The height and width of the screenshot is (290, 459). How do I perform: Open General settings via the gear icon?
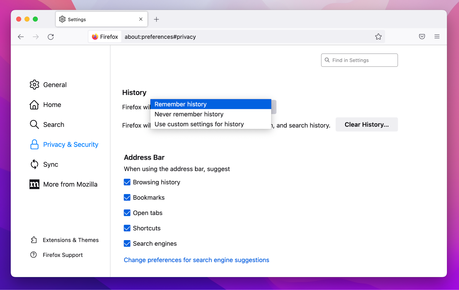[34, 85]
